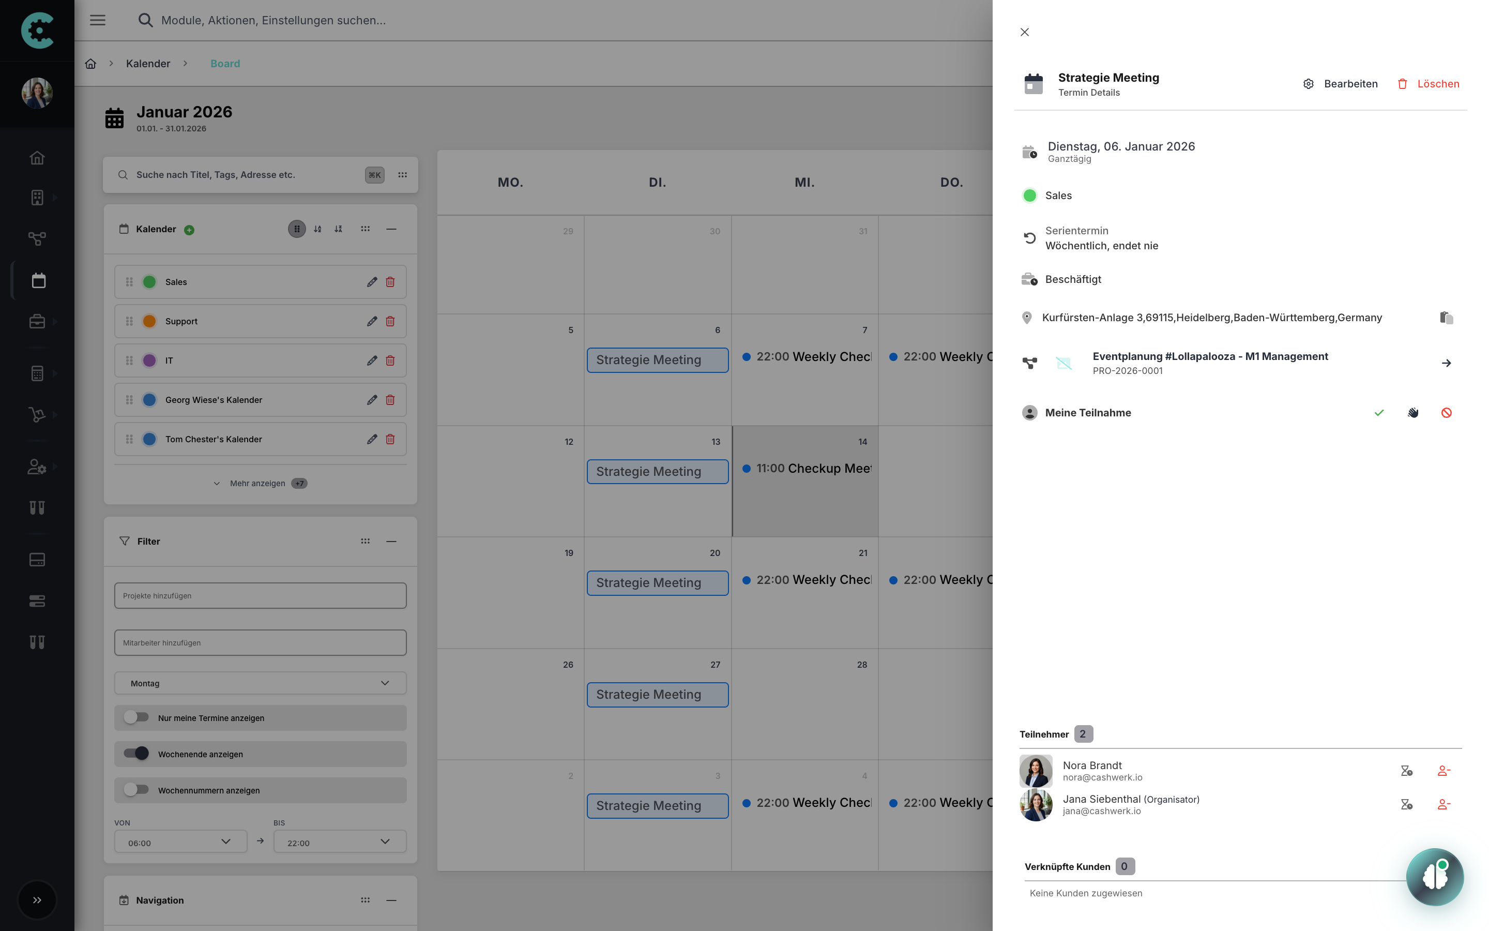Edit the IT calendar with the pencil icon

click(372, 361)
